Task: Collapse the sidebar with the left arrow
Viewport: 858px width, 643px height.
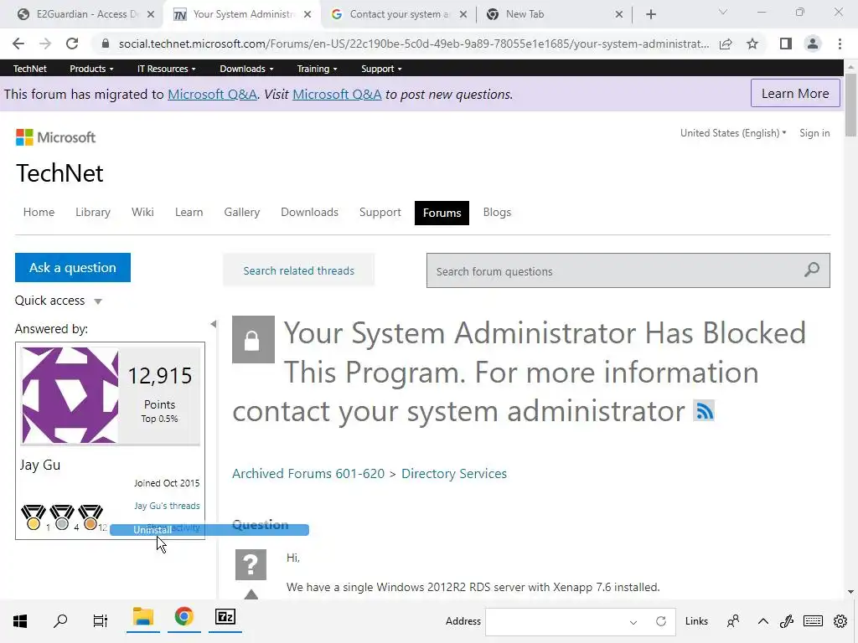Action: 214,324
